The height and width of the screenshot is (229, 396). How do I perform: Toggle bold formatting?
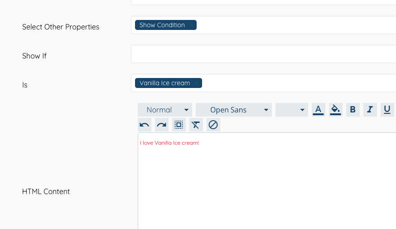pos(353,110)
